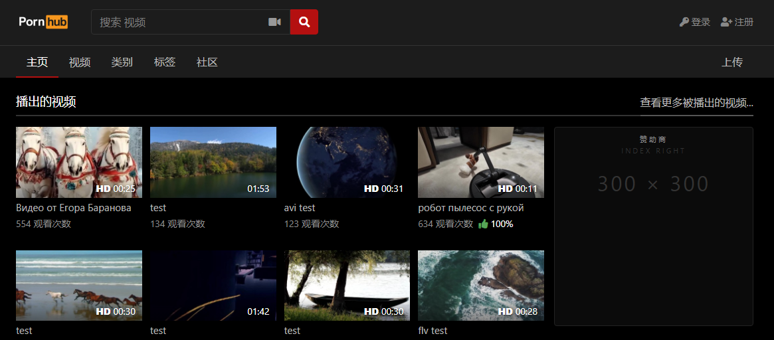Switch to the 标签 tab
This screenshot has width=774, height=340.
(x=165, y=62)
